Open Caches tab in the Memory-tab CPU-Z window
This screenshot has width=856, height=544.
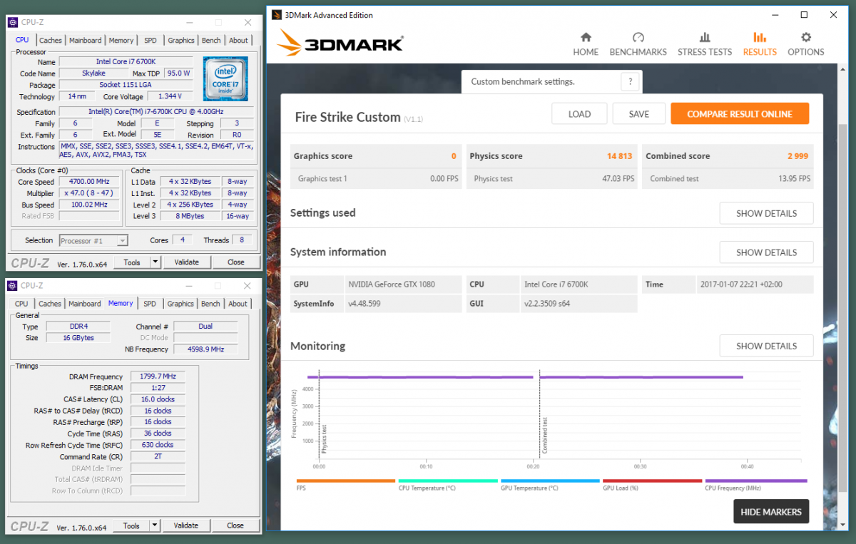click(50, 304)
